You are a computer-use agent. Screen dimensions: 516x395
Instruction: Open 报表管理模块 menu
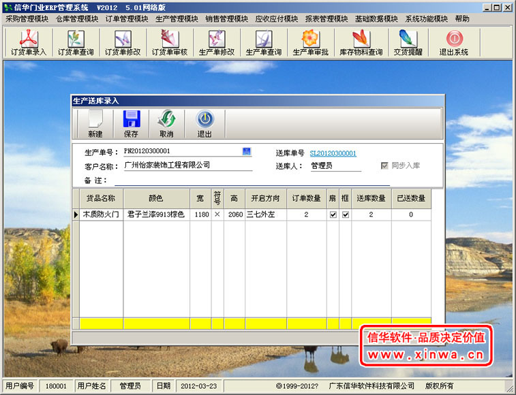327,19
